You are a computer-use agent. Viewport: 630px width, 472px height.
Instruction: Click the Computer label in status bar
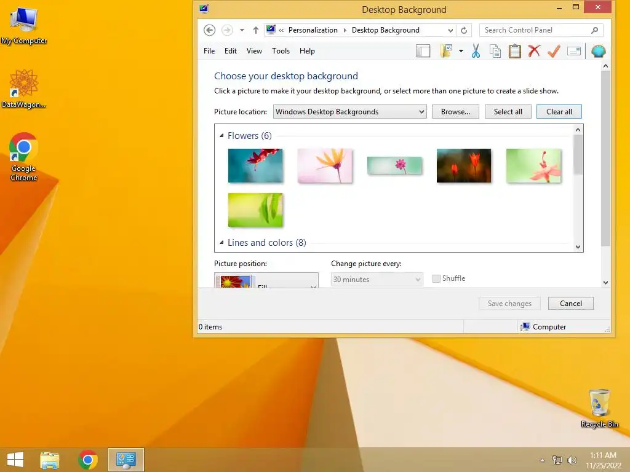tap(549, 327)
